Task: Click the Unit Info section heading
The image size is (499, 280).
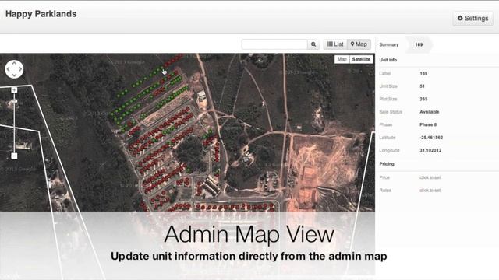Action: click(388, 60)
